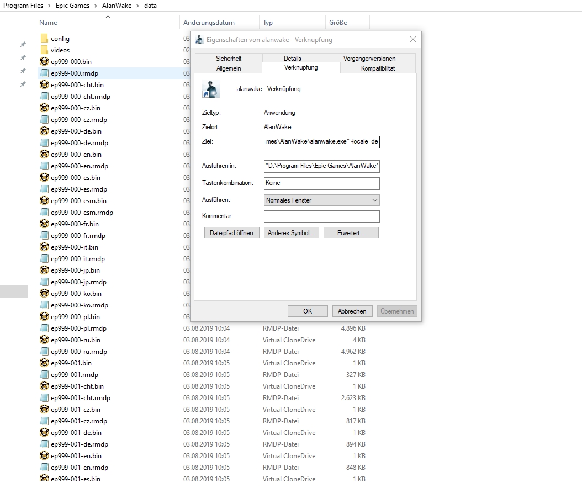Viewport: 582px width, 488px height.
Task: Click the AlanWake breadcrumb segment
Action: [x=117, y=6]
